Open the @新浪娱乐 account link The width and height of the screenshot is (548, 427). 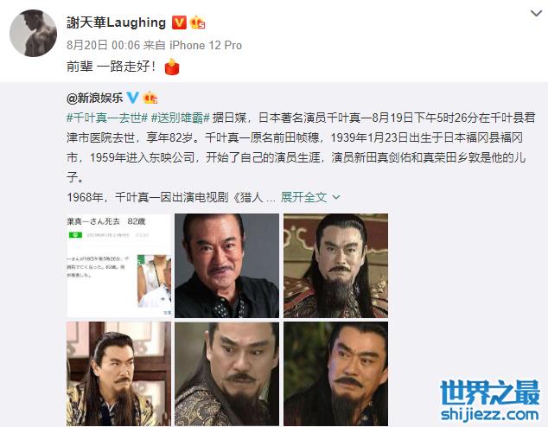click(x=95, y=98)
